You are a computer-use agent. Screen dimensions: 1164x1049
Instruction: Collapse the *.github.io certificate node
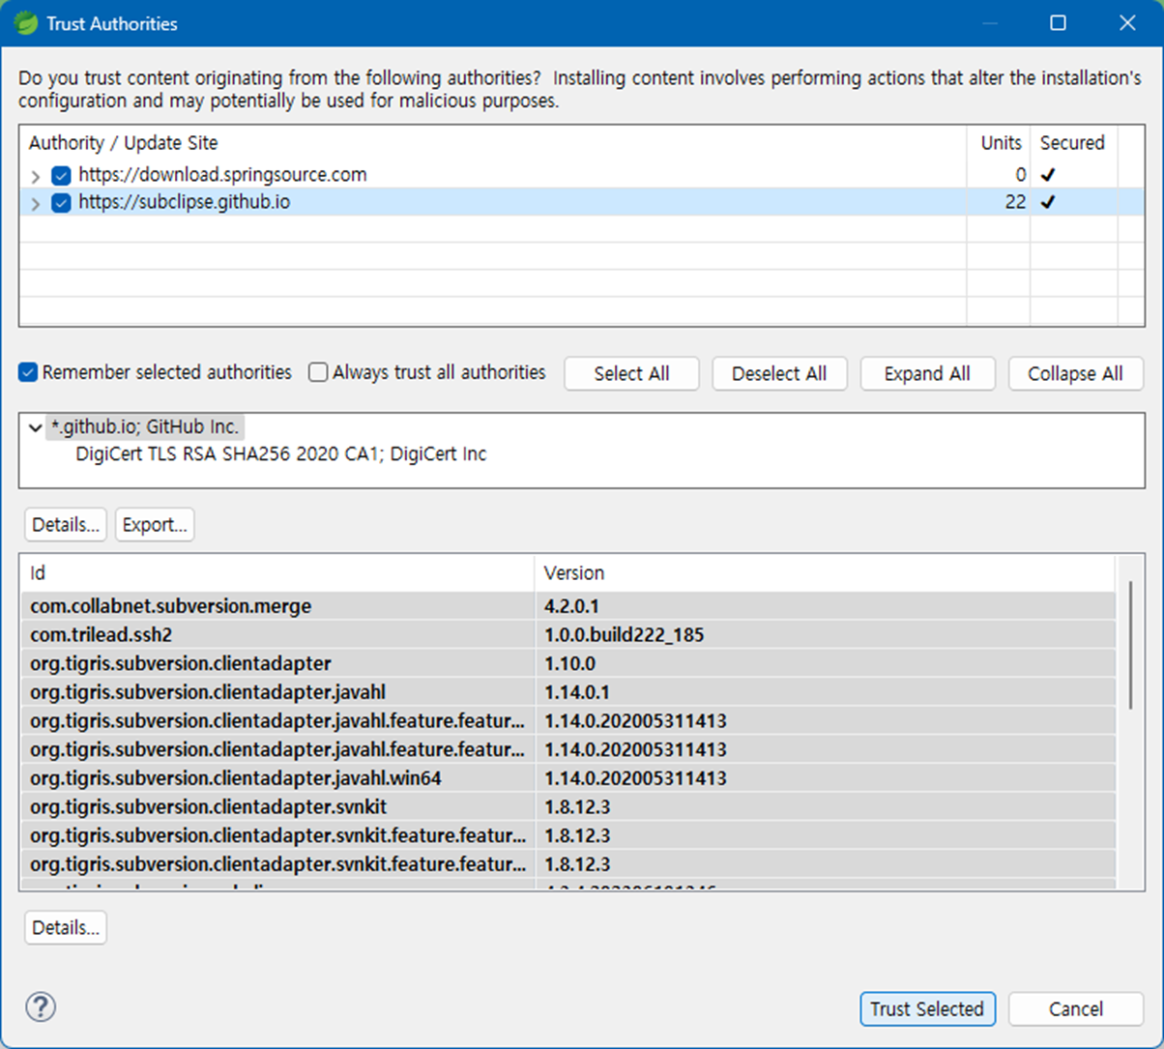click(36, 427)
